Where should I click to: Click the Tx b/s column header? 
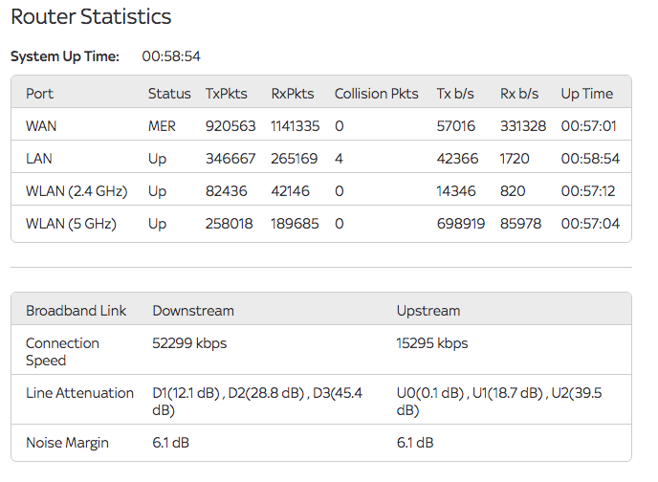456,94
